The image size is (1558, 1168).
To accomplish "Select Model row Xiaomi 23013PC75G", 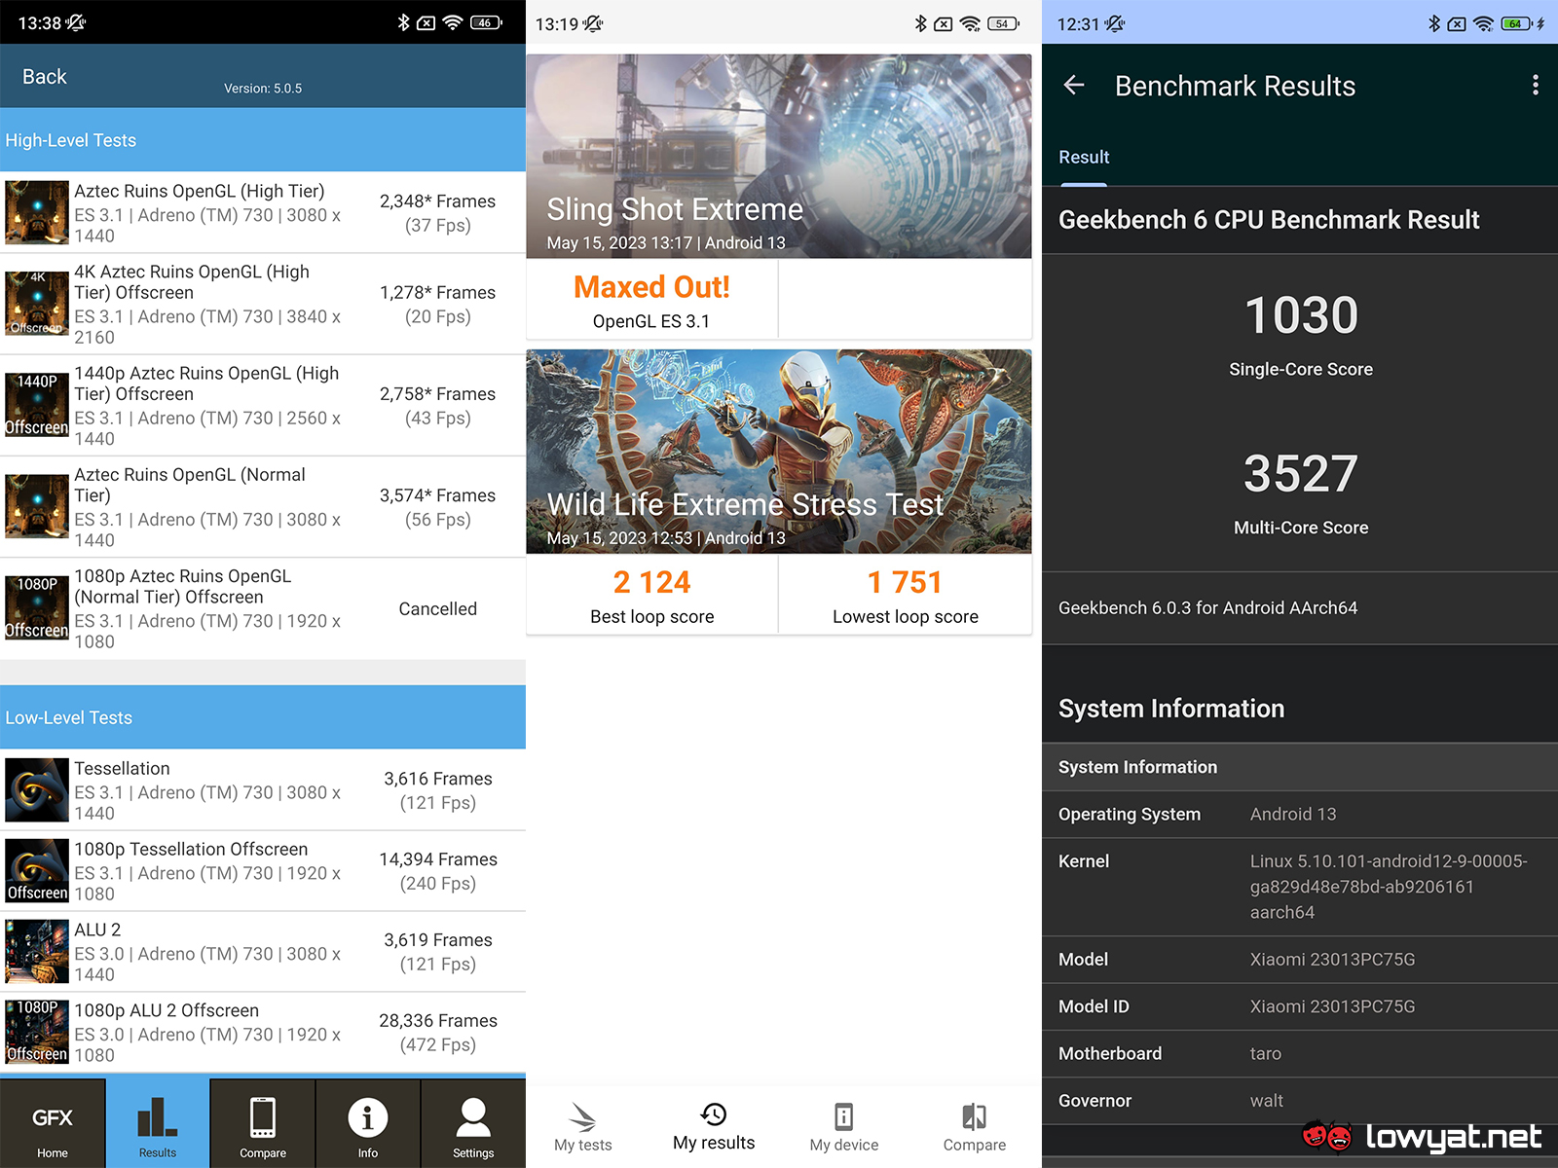I will (1300, 960).
